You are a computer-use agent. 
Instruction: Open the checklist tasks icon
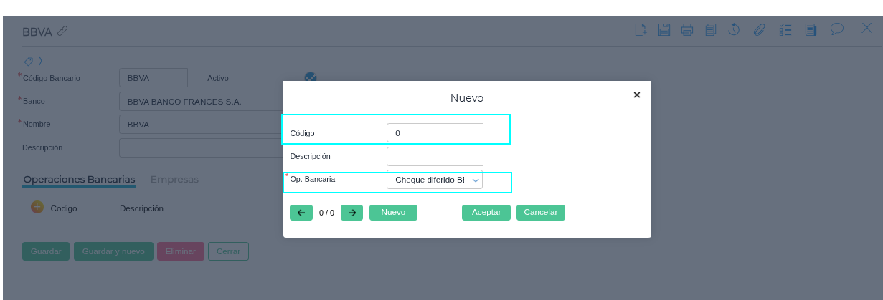coord(785,29)
